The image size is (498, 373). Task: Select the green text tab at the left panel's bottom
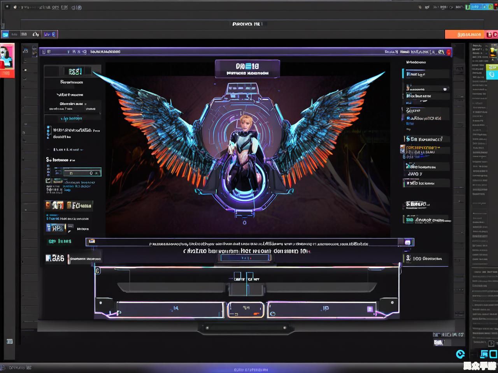(60, 241)
